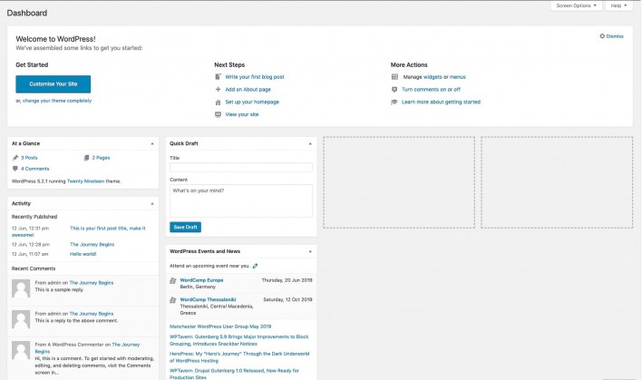The width and height of the screenshot is (642, 380).
Task: Open the WordCamp Europe event link
Action: pyautogui.click(x=201, y=280)
